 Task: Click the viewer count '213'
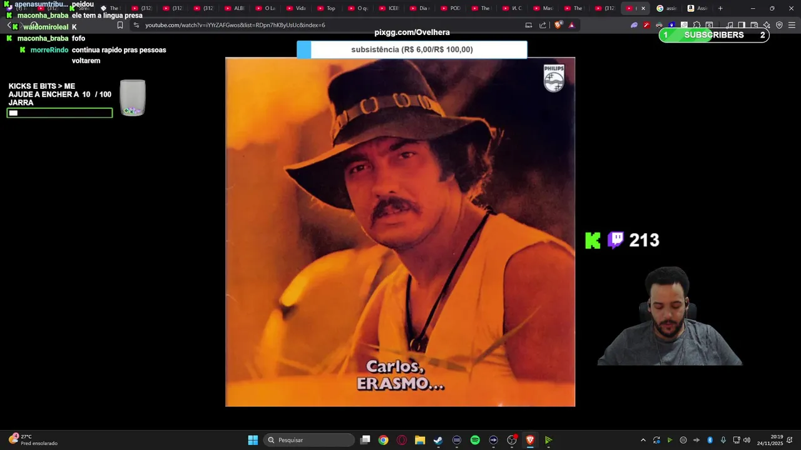tap(644, 240)
